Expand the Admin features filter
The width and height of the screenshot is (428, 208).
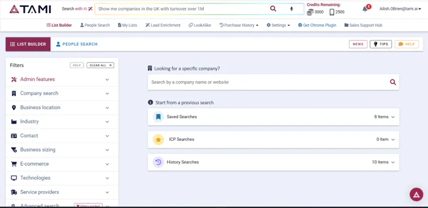tap(107, 80)
